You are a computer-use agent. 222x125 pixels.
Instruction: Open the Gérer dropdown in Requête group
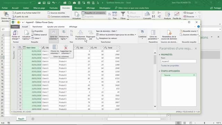point(36,38)
